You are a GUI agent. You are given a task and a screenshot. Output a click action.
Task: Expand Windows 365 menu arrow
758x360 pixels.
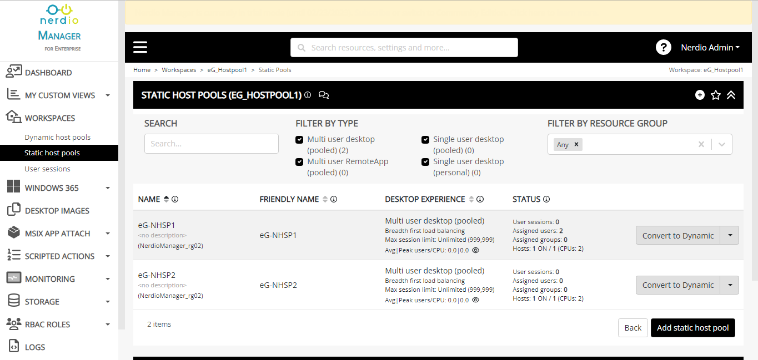pos(108,188)
